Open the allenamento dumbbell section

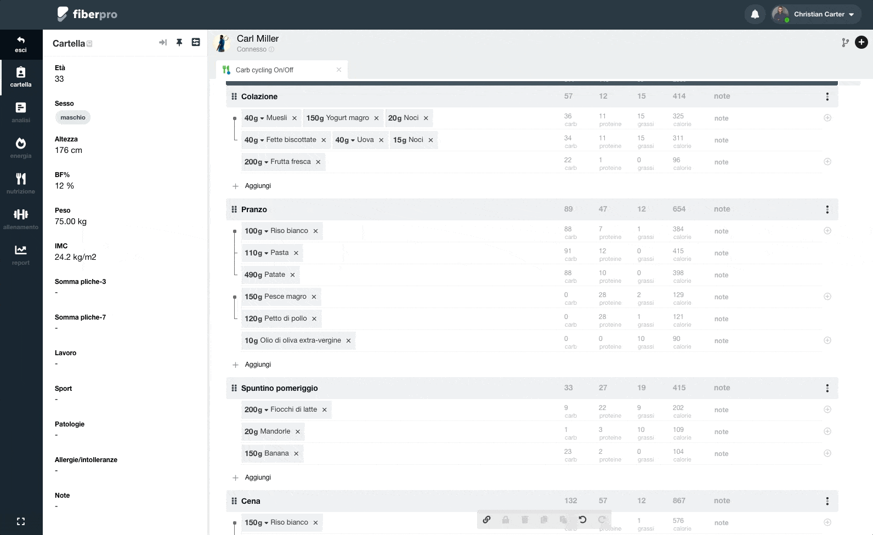point(21,219)
